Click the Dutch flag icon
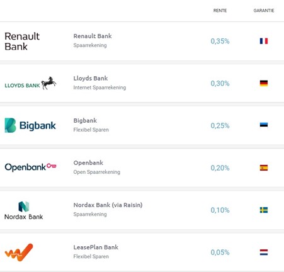Viewport: 284px width, 272px height. [x=264, y=252]
